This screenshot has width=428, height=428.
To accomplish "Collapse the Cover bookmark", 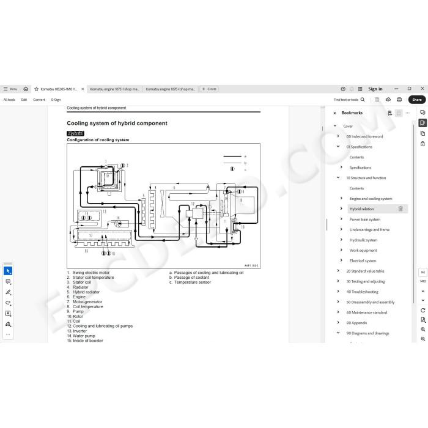I will [x=335, y=126].
